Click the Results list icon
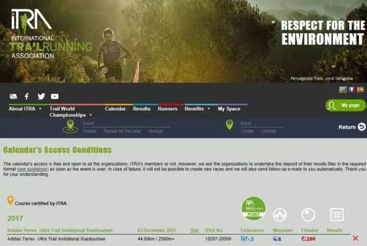The width and height of the screenshot is (367, 246). [x=337, y=215]
